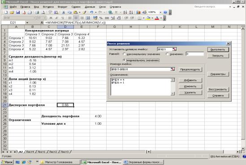Run spell check from the toolbar

click(50, 12)
